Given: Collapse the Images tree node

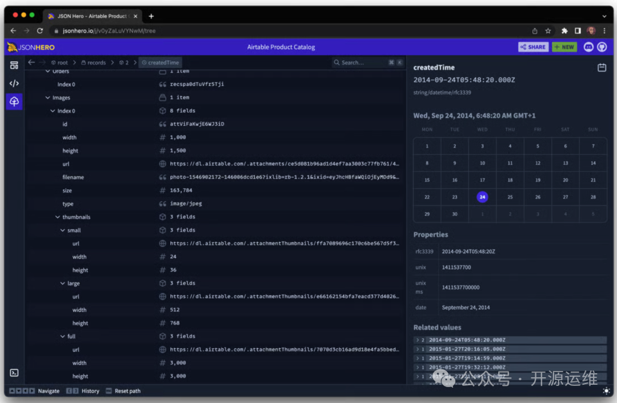Looking at the screenshot, I should [48, 98].
